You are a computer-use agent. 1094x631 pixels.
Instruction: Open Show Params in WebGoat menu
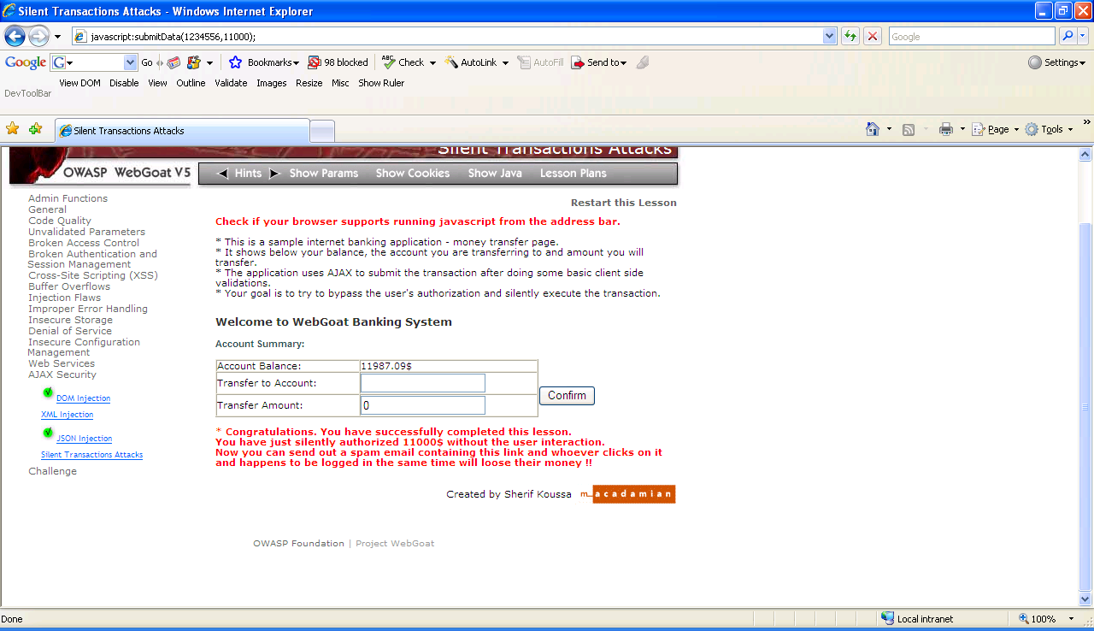[324, 173]
